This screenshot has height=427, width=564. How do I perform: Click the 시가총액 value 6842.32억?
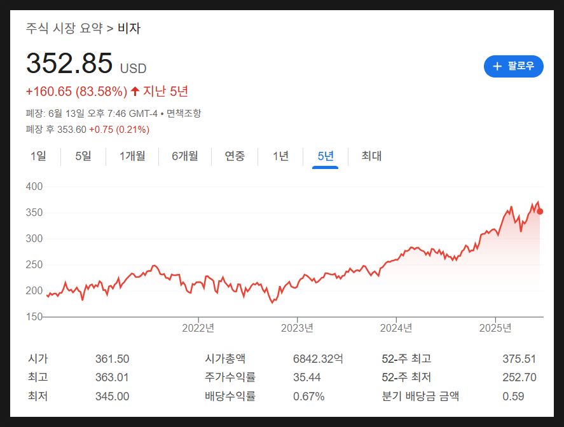[x=318, y=359]
